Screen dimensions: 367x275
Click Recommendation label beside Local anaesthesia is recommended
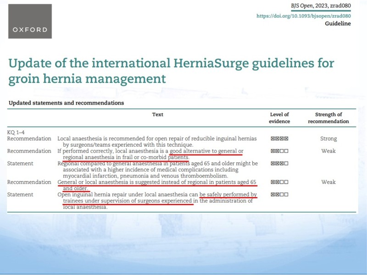pyautogui.click(x=29, y=138)
